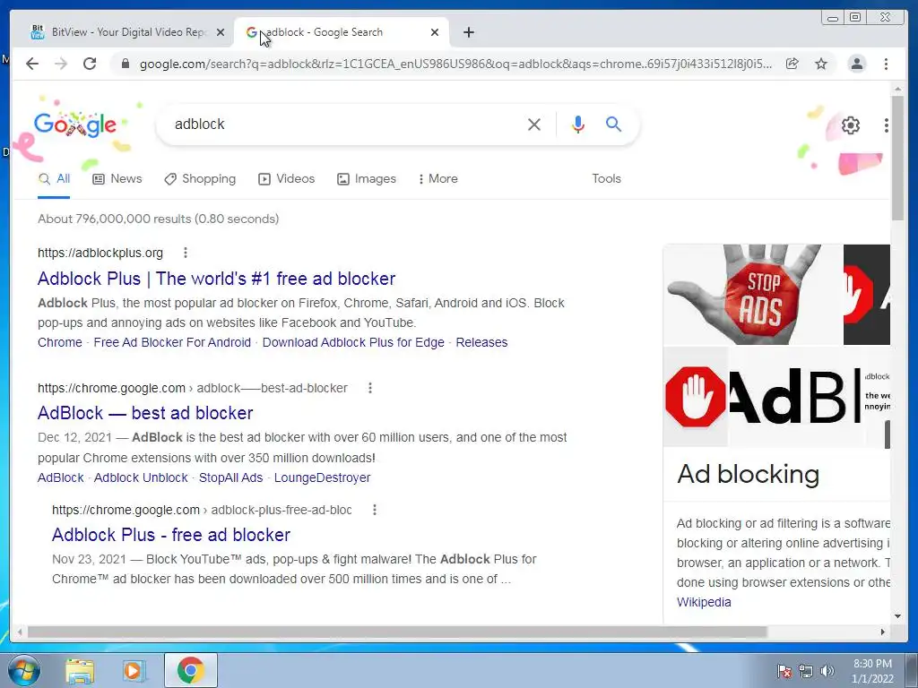Share this page from the address bar
Viewport: 918px width, 688px height.
pyautogui.click(x=792, y=64)
